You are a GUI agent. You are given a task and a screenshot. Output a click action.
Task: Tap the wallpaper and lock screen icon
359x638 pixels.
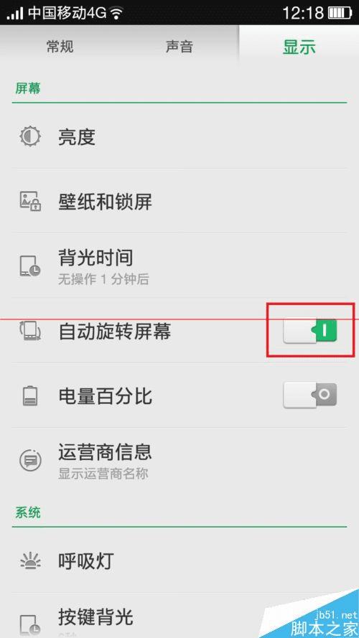[31, 201]
